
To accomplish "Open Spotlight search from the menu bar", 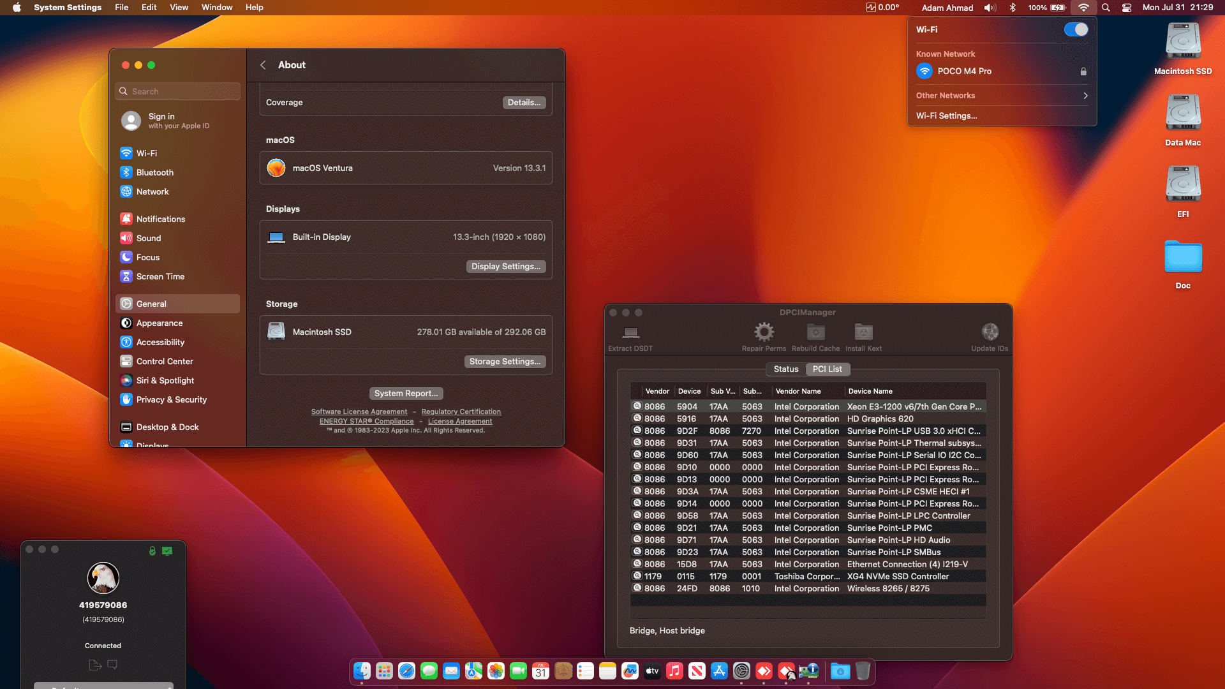I will pyautogui.click(x=1106, y=8).
